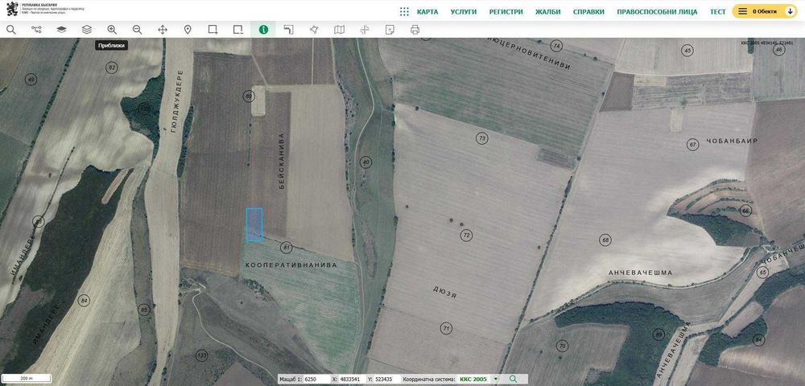Viewport: 805px width, 386px height.
Task: Open ТЕСТ menu item
Action: tap(718, 12)
